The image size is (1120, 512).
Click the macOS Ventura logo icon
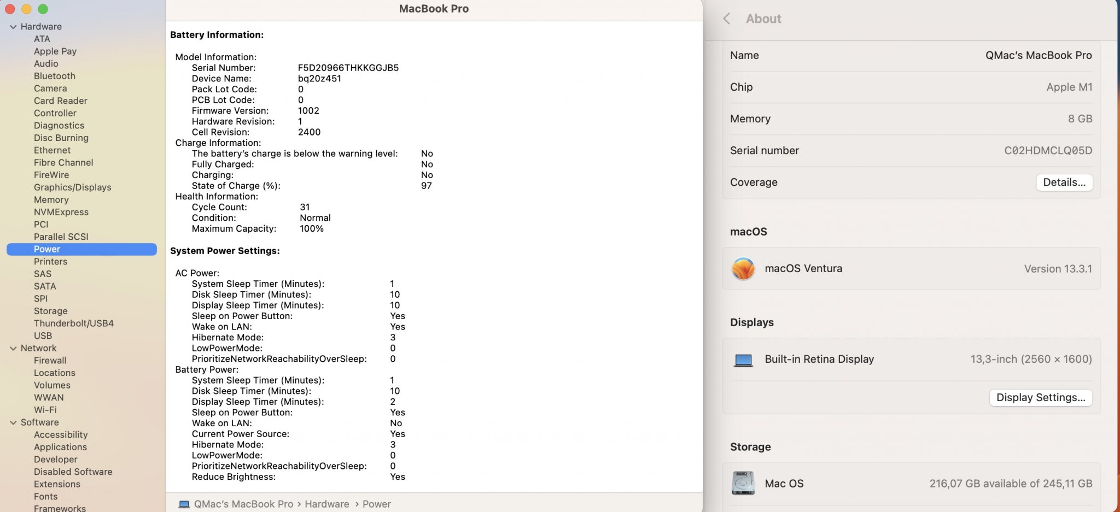[x=743, y=269]
